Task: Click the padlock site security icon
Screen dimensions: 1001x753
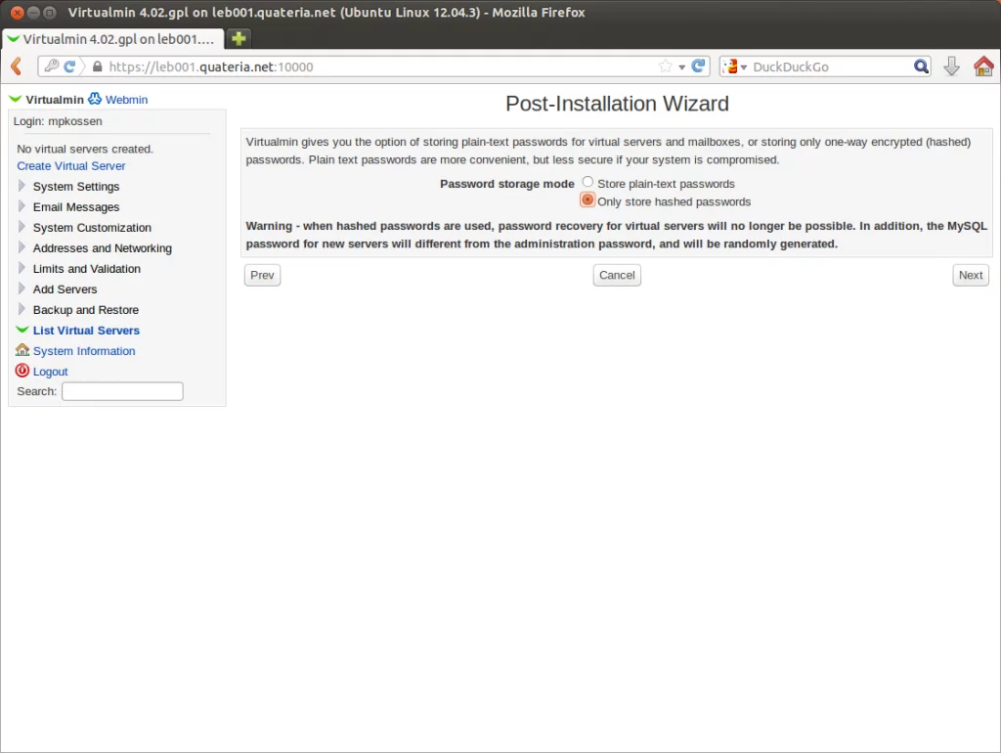Action: 97,66
